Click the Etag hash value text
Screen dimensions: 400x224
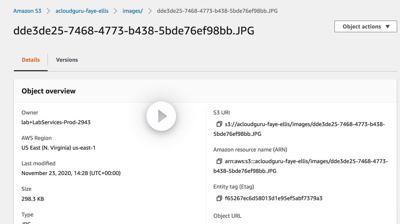[274, 198]
